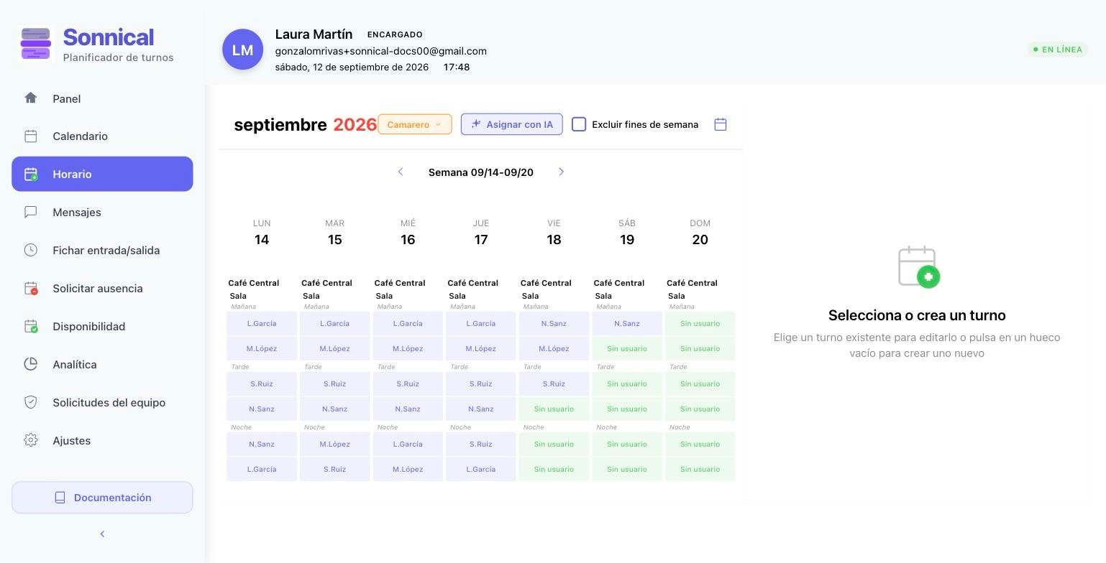Go to previous week with left arrow
This screenshot has height=563, width=1106.
(x=401, y=172)
